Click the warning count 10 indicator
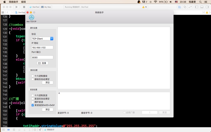Screen dimensions: 211x132 [x=145, y=7]
